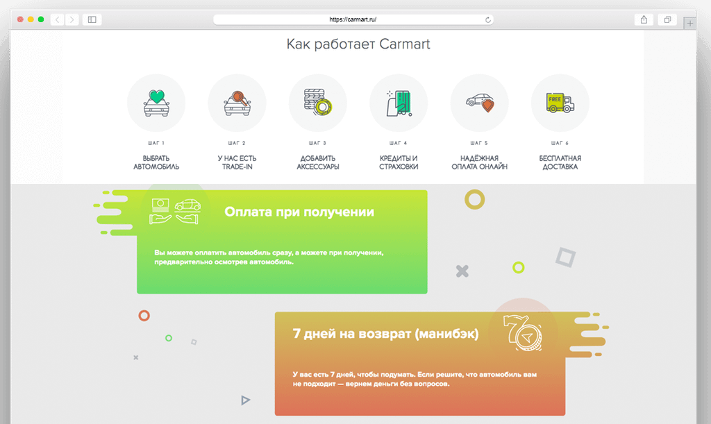Click the ШАГ 1 caption

tap(156, 143)
